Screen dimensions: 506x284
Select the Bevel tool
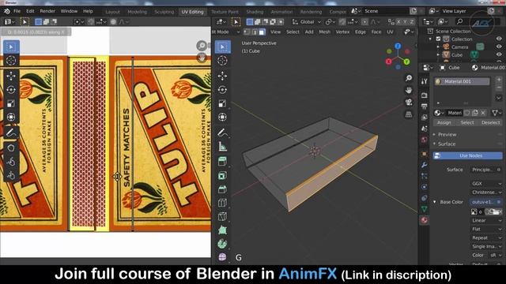click(222, 189)
